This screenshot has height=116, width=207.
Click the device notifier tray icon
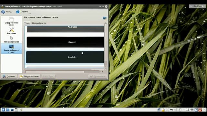coord(180,110)
